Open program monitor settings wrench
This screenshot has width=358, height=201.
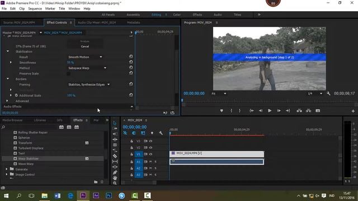[328, 94]
